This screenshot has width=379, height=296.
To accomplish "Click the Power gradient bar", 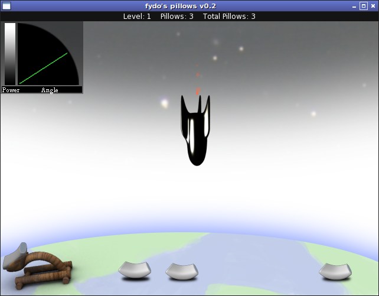I will click(x=10, y=54).
